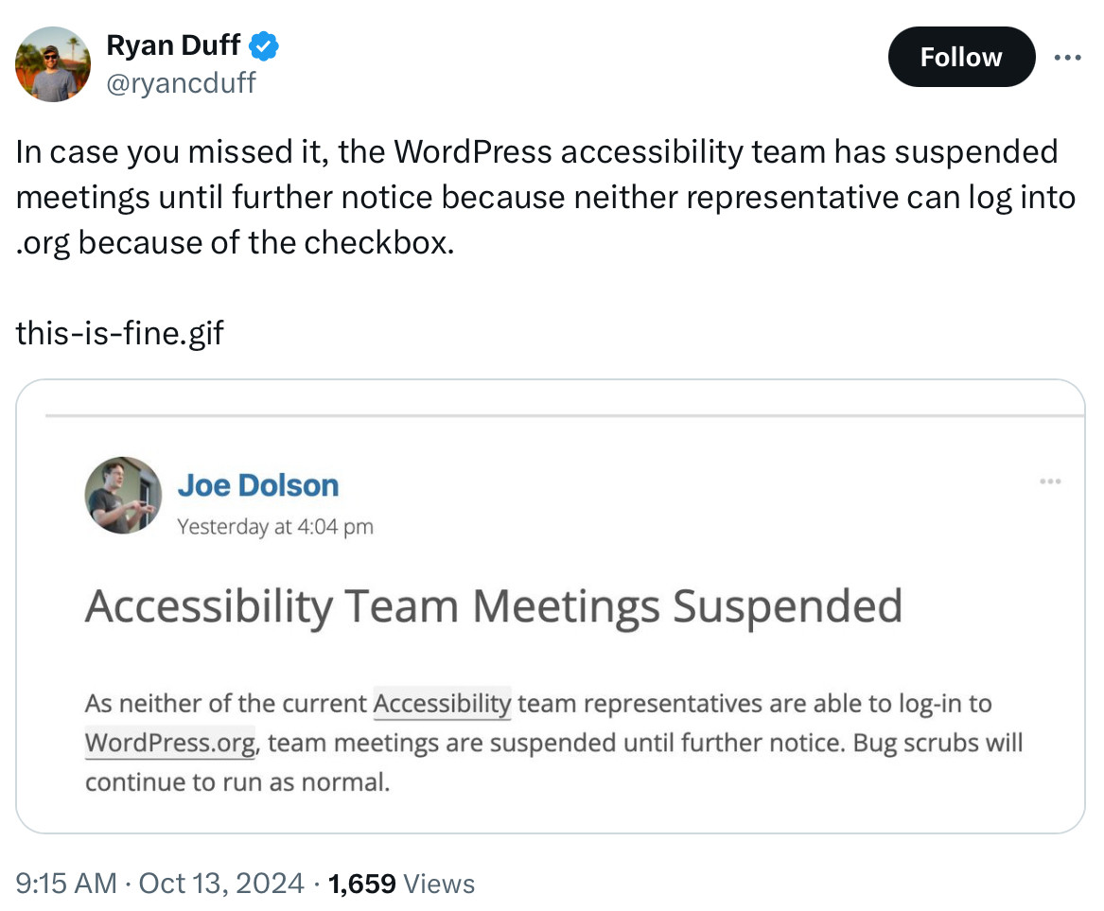
Task: Open the tweet's more options menu
Action: (x=1068, y=58)
